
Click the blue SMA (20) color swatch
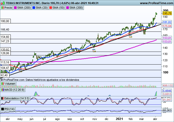34,8
